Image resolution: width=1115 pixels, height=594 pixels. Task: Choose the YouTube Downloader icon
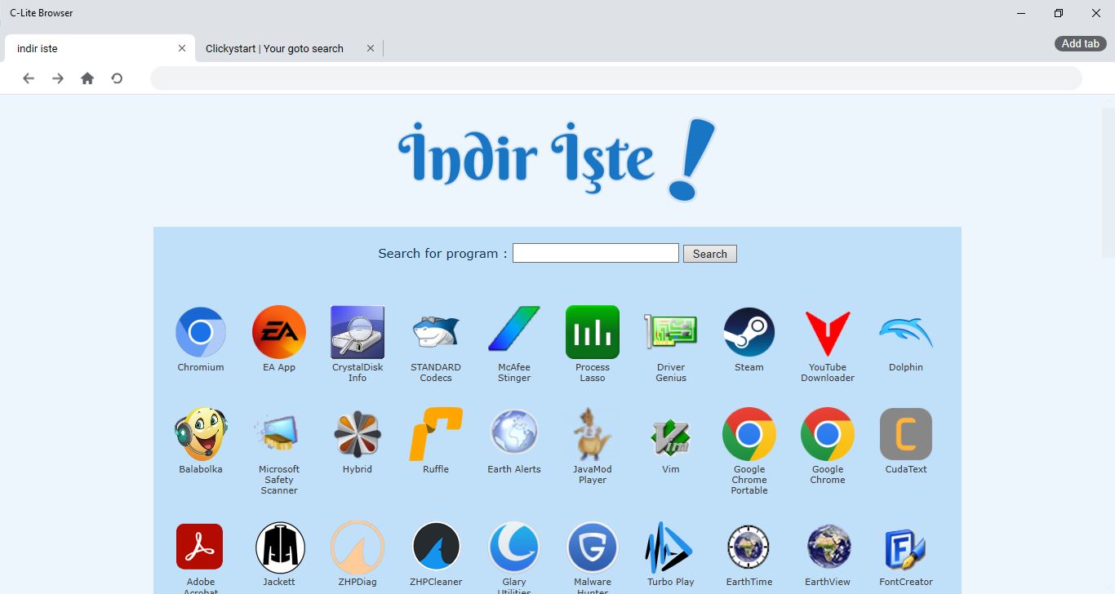pyautogui.click(x=828, y=332)
